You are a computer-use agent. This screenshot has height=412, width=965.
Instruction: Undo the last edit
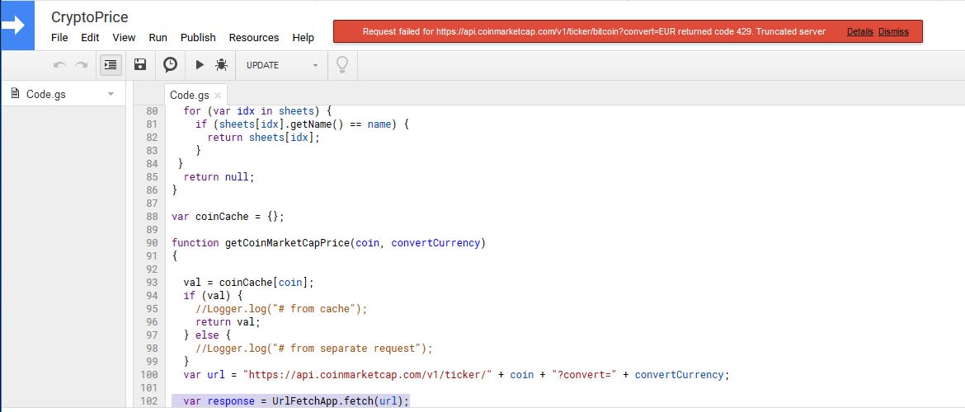pos(59,64)
